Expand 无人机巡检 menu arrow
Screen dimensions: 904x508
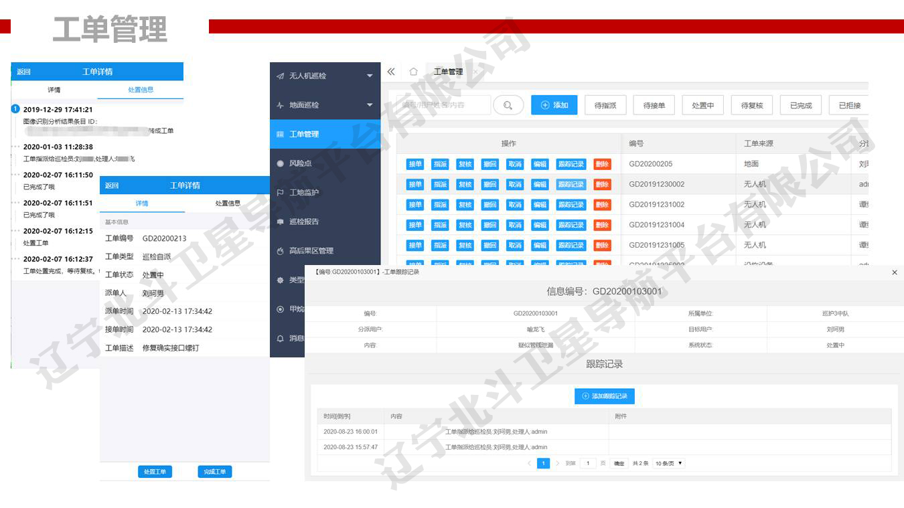click(x=370, y=76)
